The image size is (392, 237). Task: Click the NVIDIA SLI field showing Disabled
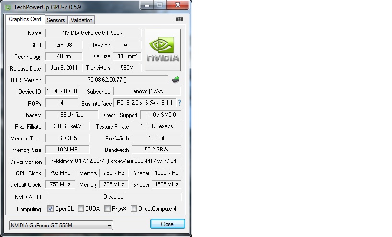point(113,197)
